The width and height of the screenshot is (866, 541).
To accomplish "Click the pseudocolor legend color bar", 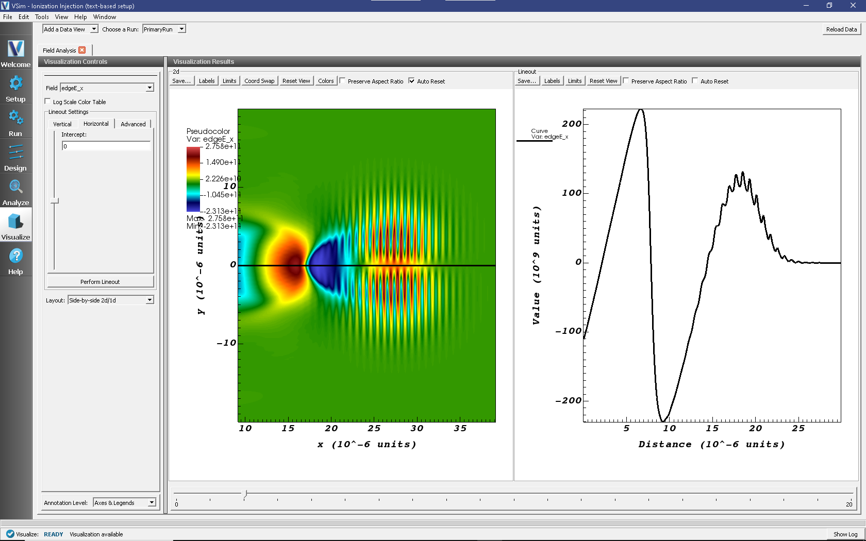I will (x=193, y=179).
